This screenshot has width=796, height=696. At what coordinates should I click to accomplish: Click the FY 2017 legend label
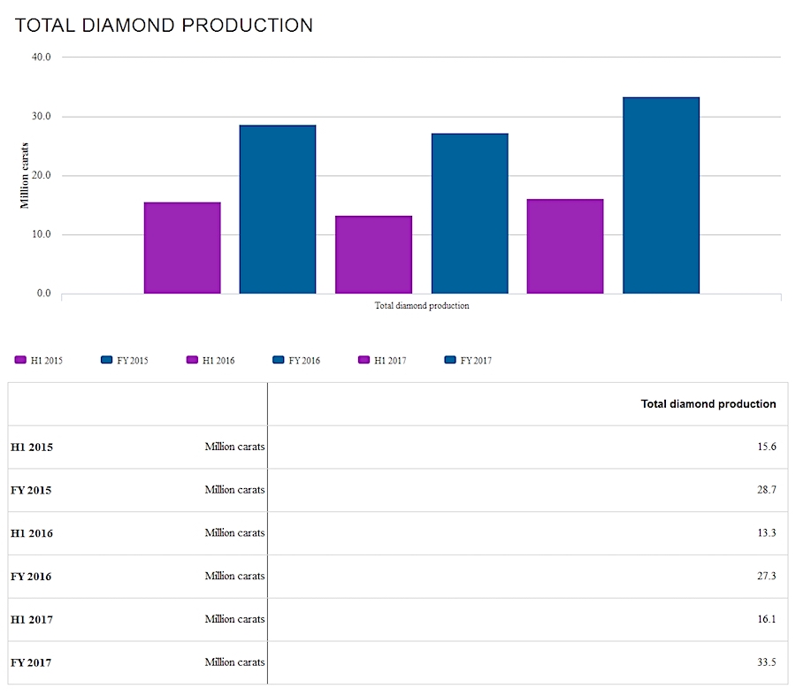476,360
